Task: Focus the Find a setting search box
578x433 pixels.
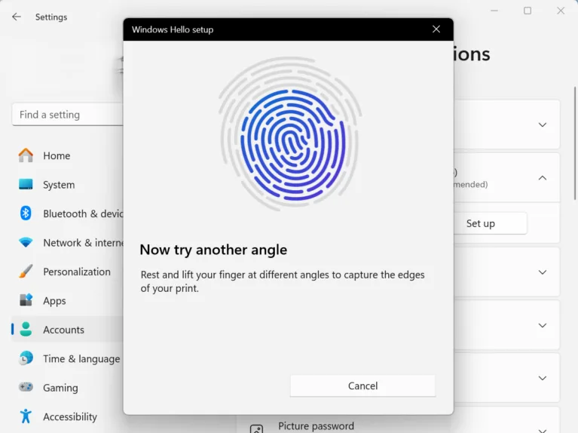Action: [68, 115]
